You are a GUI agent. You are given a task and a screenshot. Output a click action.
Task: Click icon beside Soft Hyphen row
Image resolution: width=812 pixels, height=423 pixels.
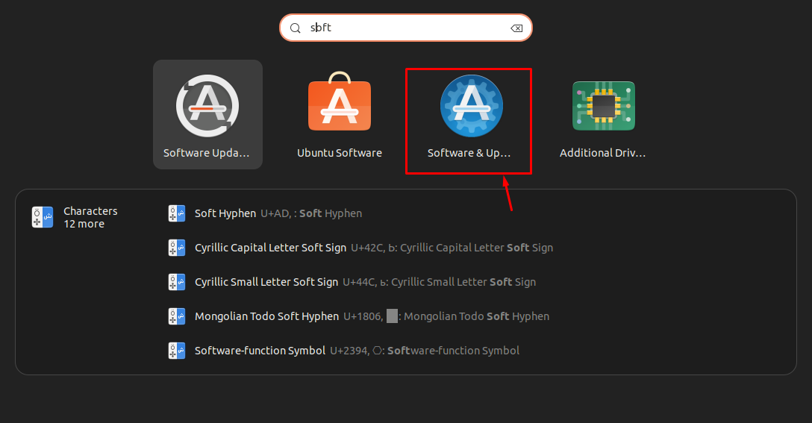(177, 213)
